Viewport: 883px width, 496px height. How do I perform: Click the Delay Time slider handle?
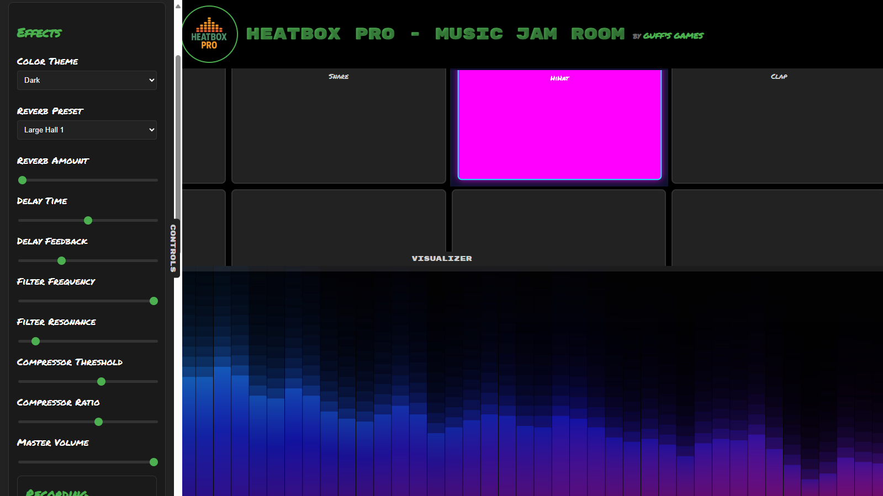(x=88, y=220)
